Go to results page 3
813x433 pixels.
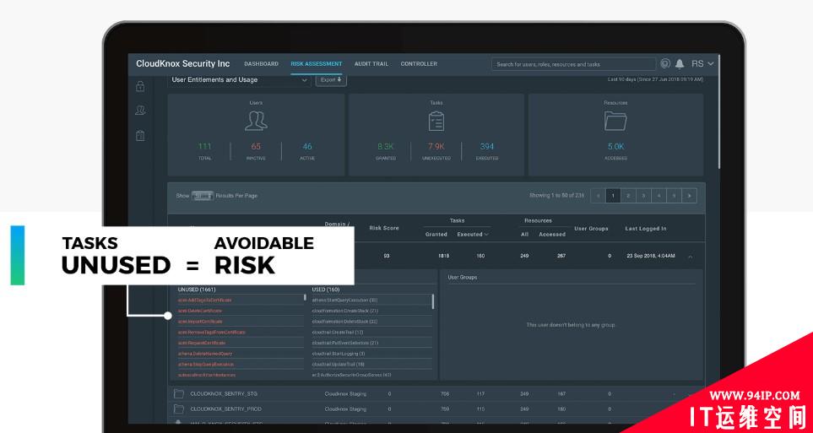643,196
